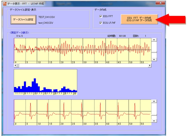This screenshot has height=137, width=188.
Task: Click down arrow on ECG waveform vertical scrollbar
Action: point(154,121)
